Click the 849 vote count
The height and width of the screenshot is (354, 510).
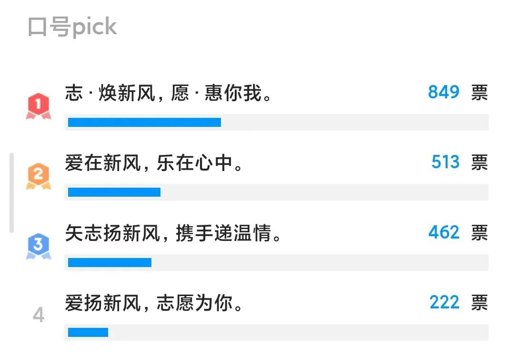pos(444,92)
